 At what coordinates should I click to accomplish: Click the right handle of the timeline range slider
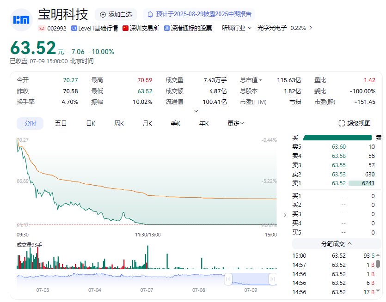(x=273, y=279)
